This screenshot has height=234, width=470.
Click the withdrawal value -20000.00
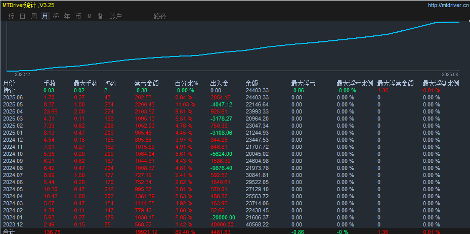[x=223, y=217]
